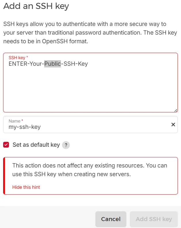Image resolution: width=181 pixels, height=228 pixels.
Task: Toggle the Set as default key checkbox
Action: coord(6,145)
